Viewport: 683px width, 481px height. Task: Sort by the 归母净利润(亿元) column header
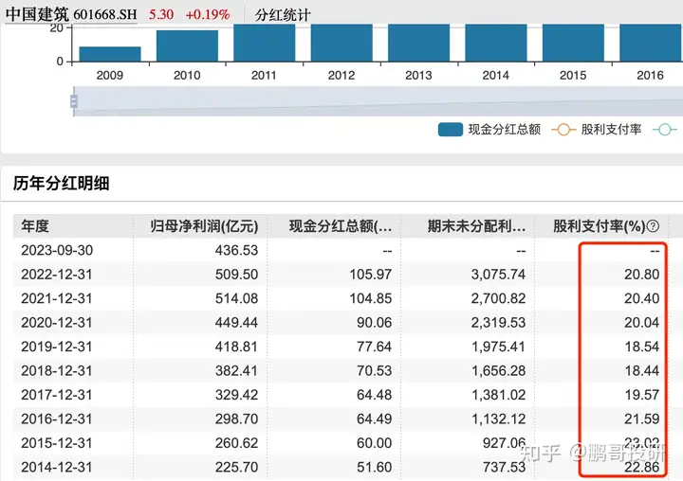point(204,226)
